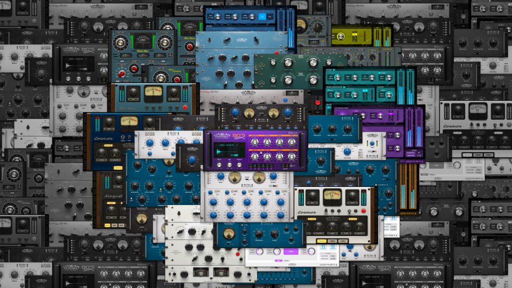Click the Analoger badge on the purple 80's Spacer
The height and width of the screenshot is (288, 512).
[292, 132]
